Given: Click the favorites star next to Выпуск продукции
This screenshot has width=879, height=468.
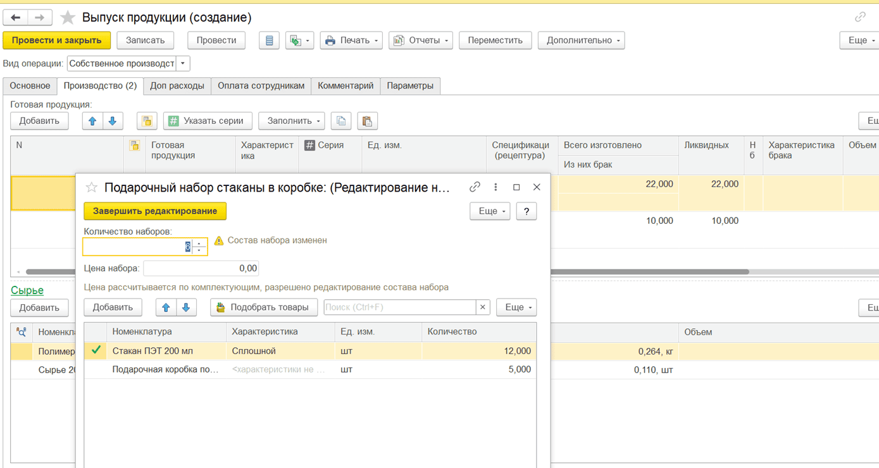Looking at the screenshot, I should [x=68, y=18].
